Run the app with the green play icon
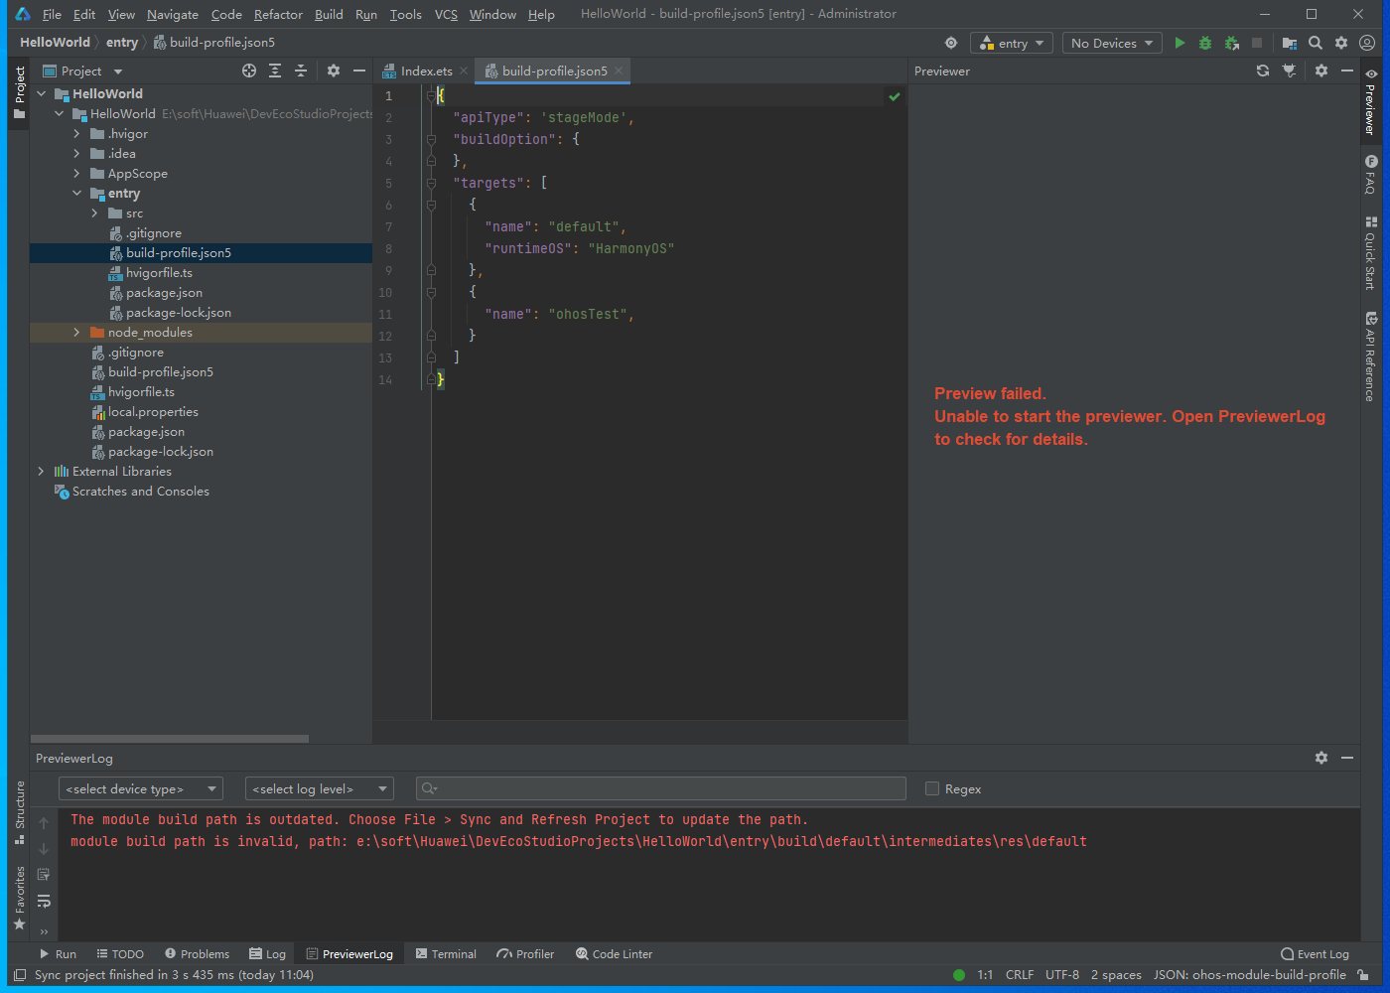 1180,43
